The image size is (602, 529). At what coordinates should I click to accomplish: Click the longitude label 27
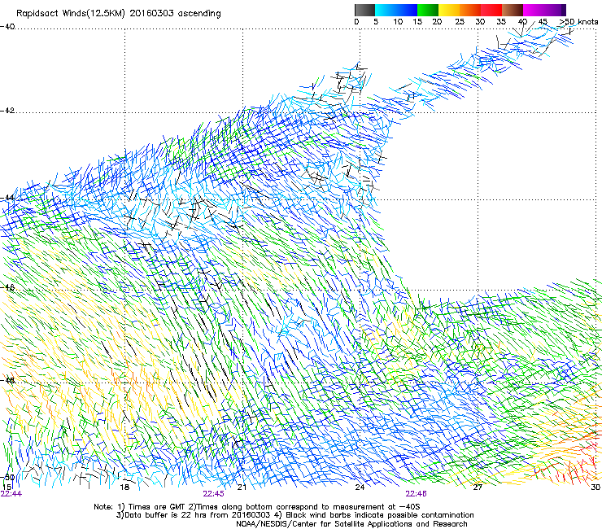click(x=478, y=487)
